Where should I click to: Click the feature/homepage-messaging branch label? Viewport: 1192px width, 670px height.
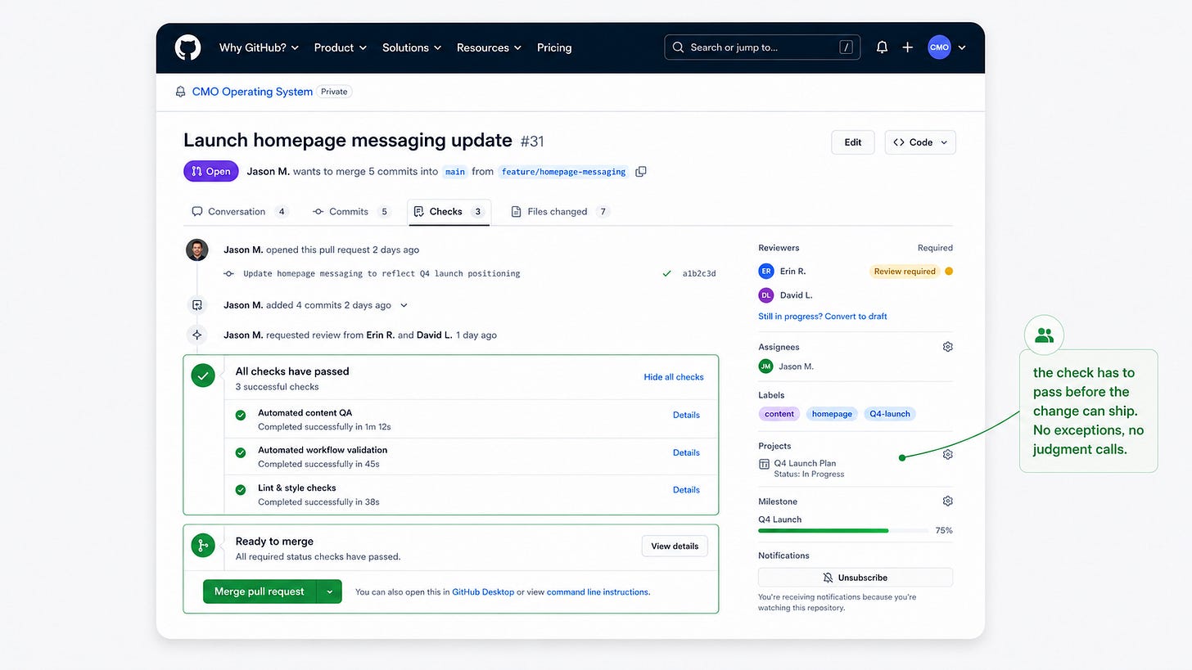click(x=564, y=172)
